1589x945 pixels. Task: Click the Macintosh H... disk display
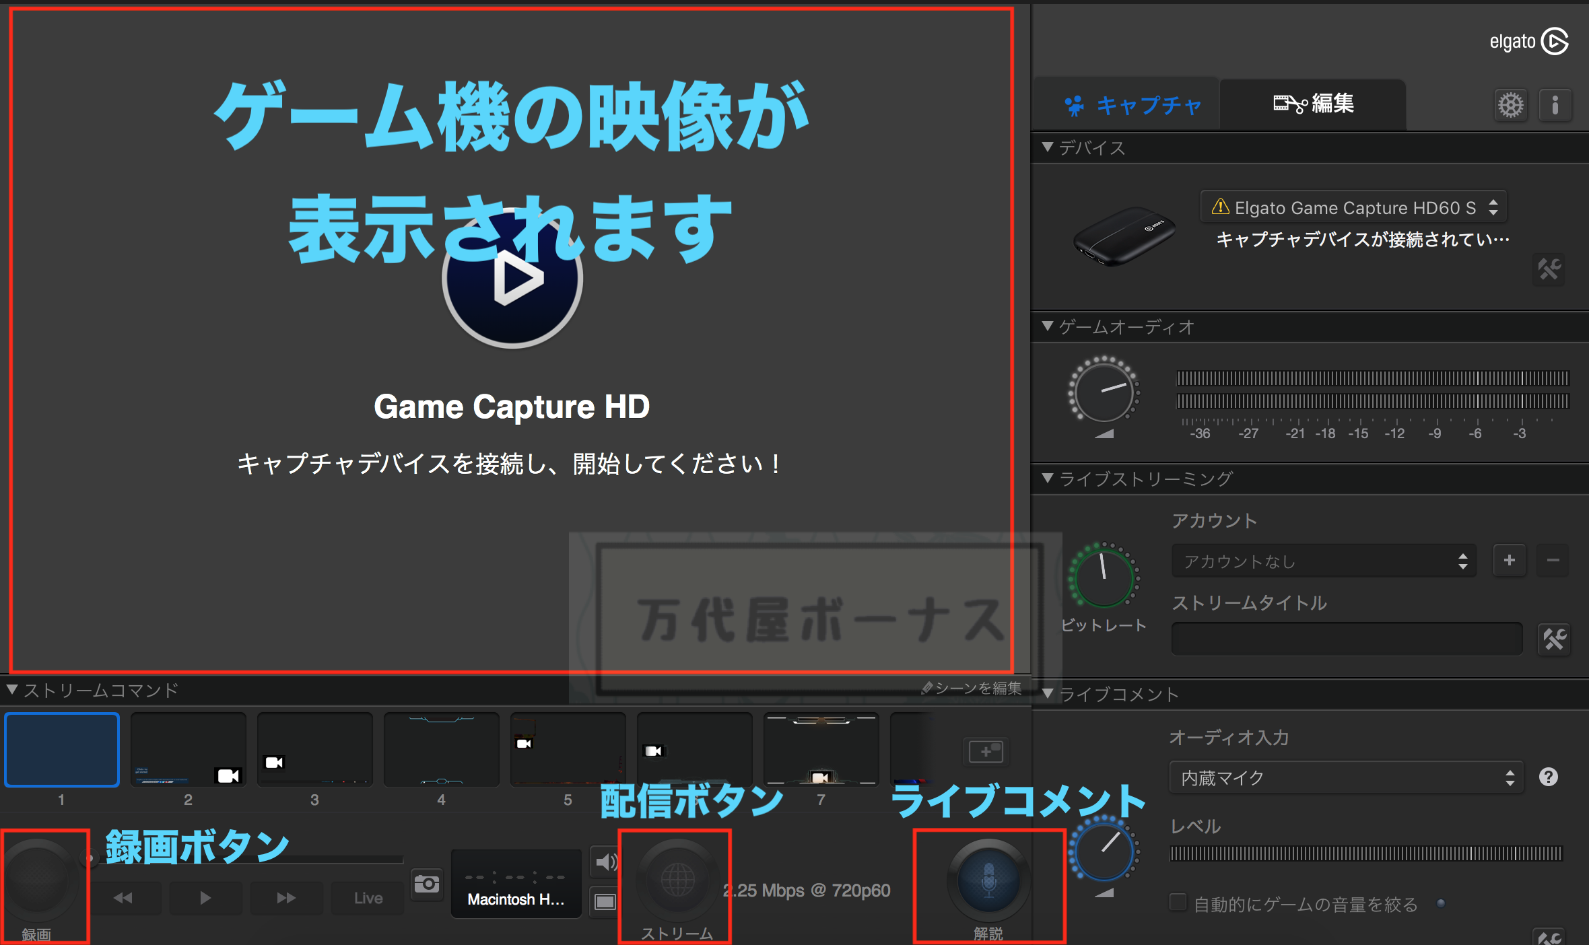click(516, 883)
